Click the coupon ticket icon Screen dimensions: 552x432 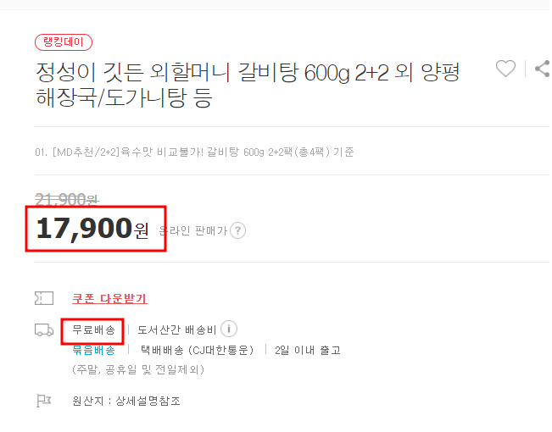[44, 298]
